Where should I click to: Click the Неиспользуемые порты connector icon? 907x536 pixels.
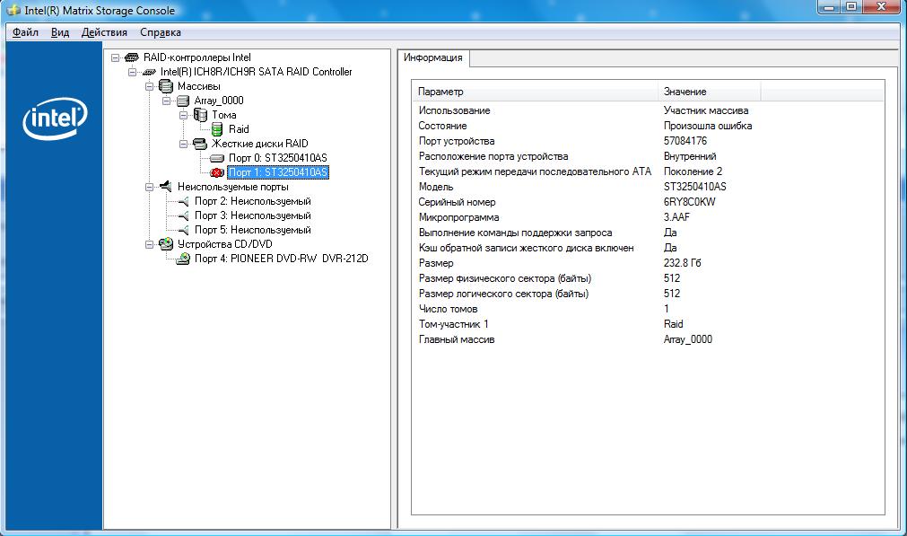pos(166,187)
